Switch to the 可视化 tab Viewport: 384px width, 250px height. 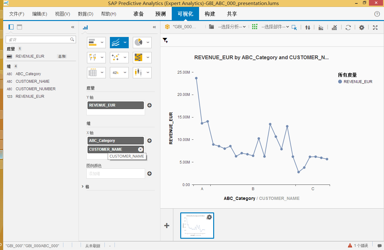185,14
